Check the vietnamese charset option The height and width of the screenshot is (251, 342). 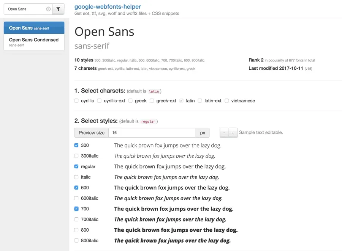227,101
